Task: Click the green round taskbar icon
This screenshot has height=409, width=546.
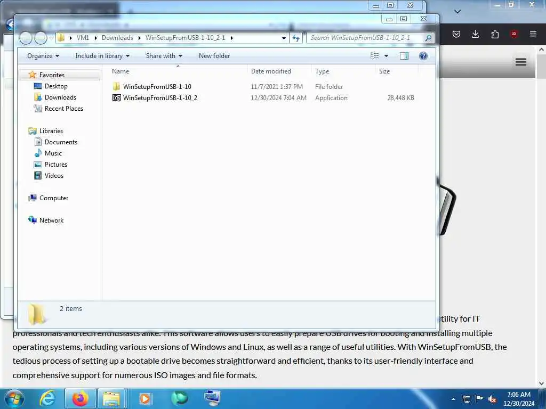Action: tap(179, 398)
